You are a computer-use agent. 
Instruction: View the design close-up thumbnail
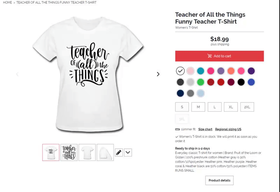pos(69,153)
